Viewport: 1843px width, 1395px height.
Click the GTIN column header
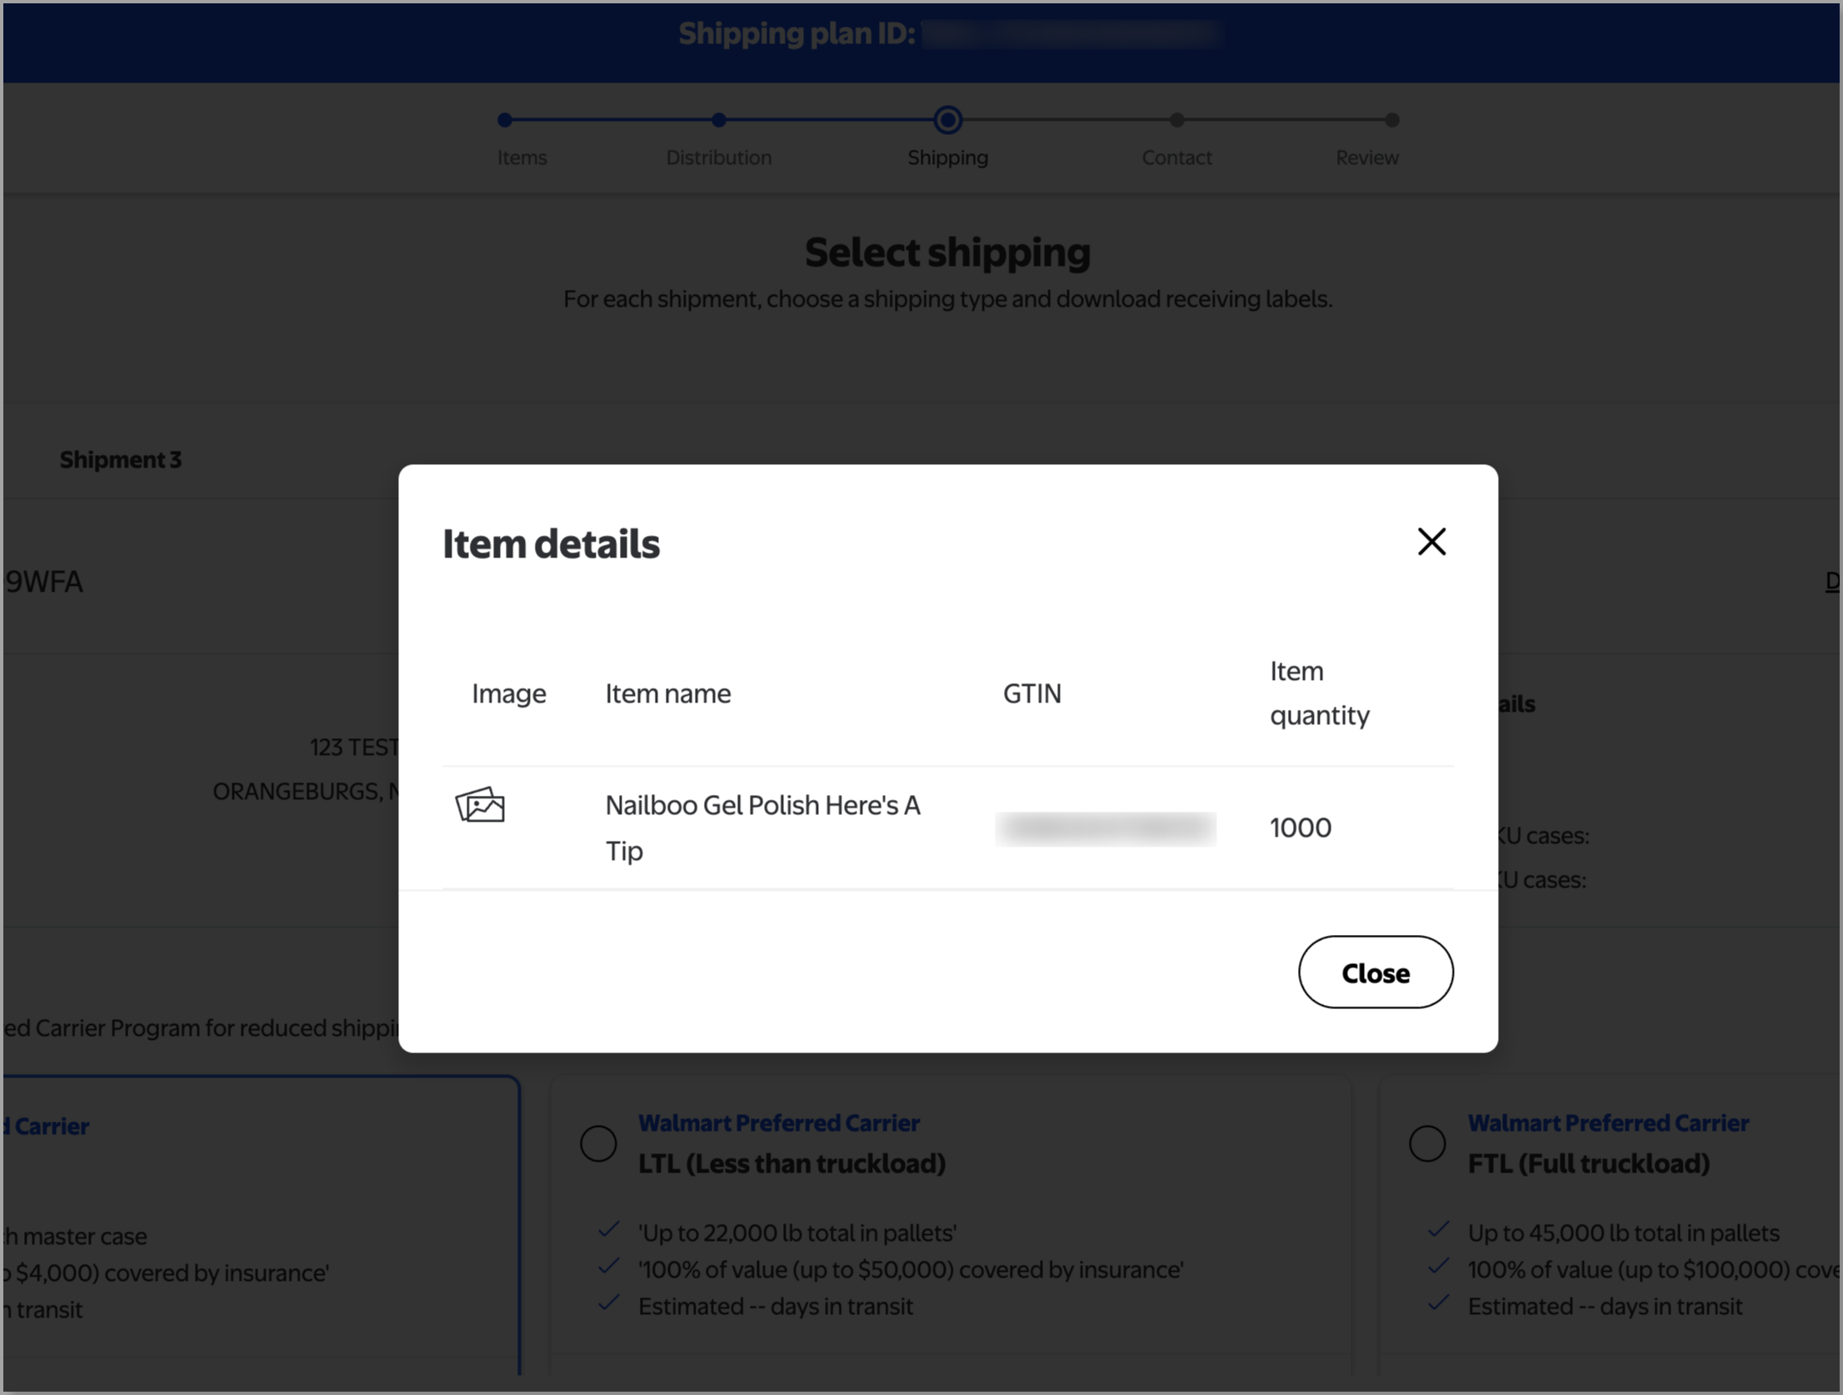pos(1031,693)
